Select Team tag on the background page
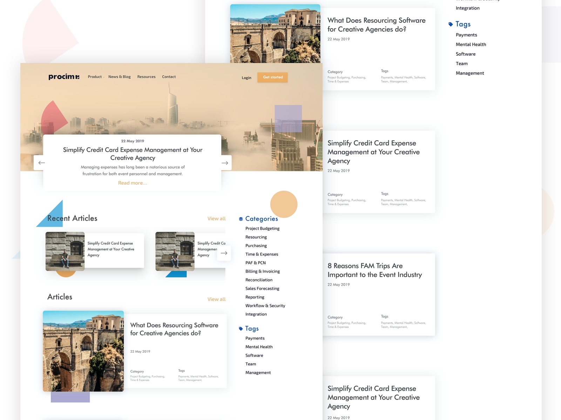 (x=462, y=63)
